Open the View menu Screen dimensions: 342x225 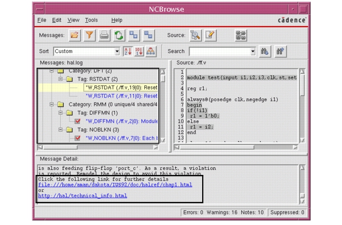click(x=73, y=20)
